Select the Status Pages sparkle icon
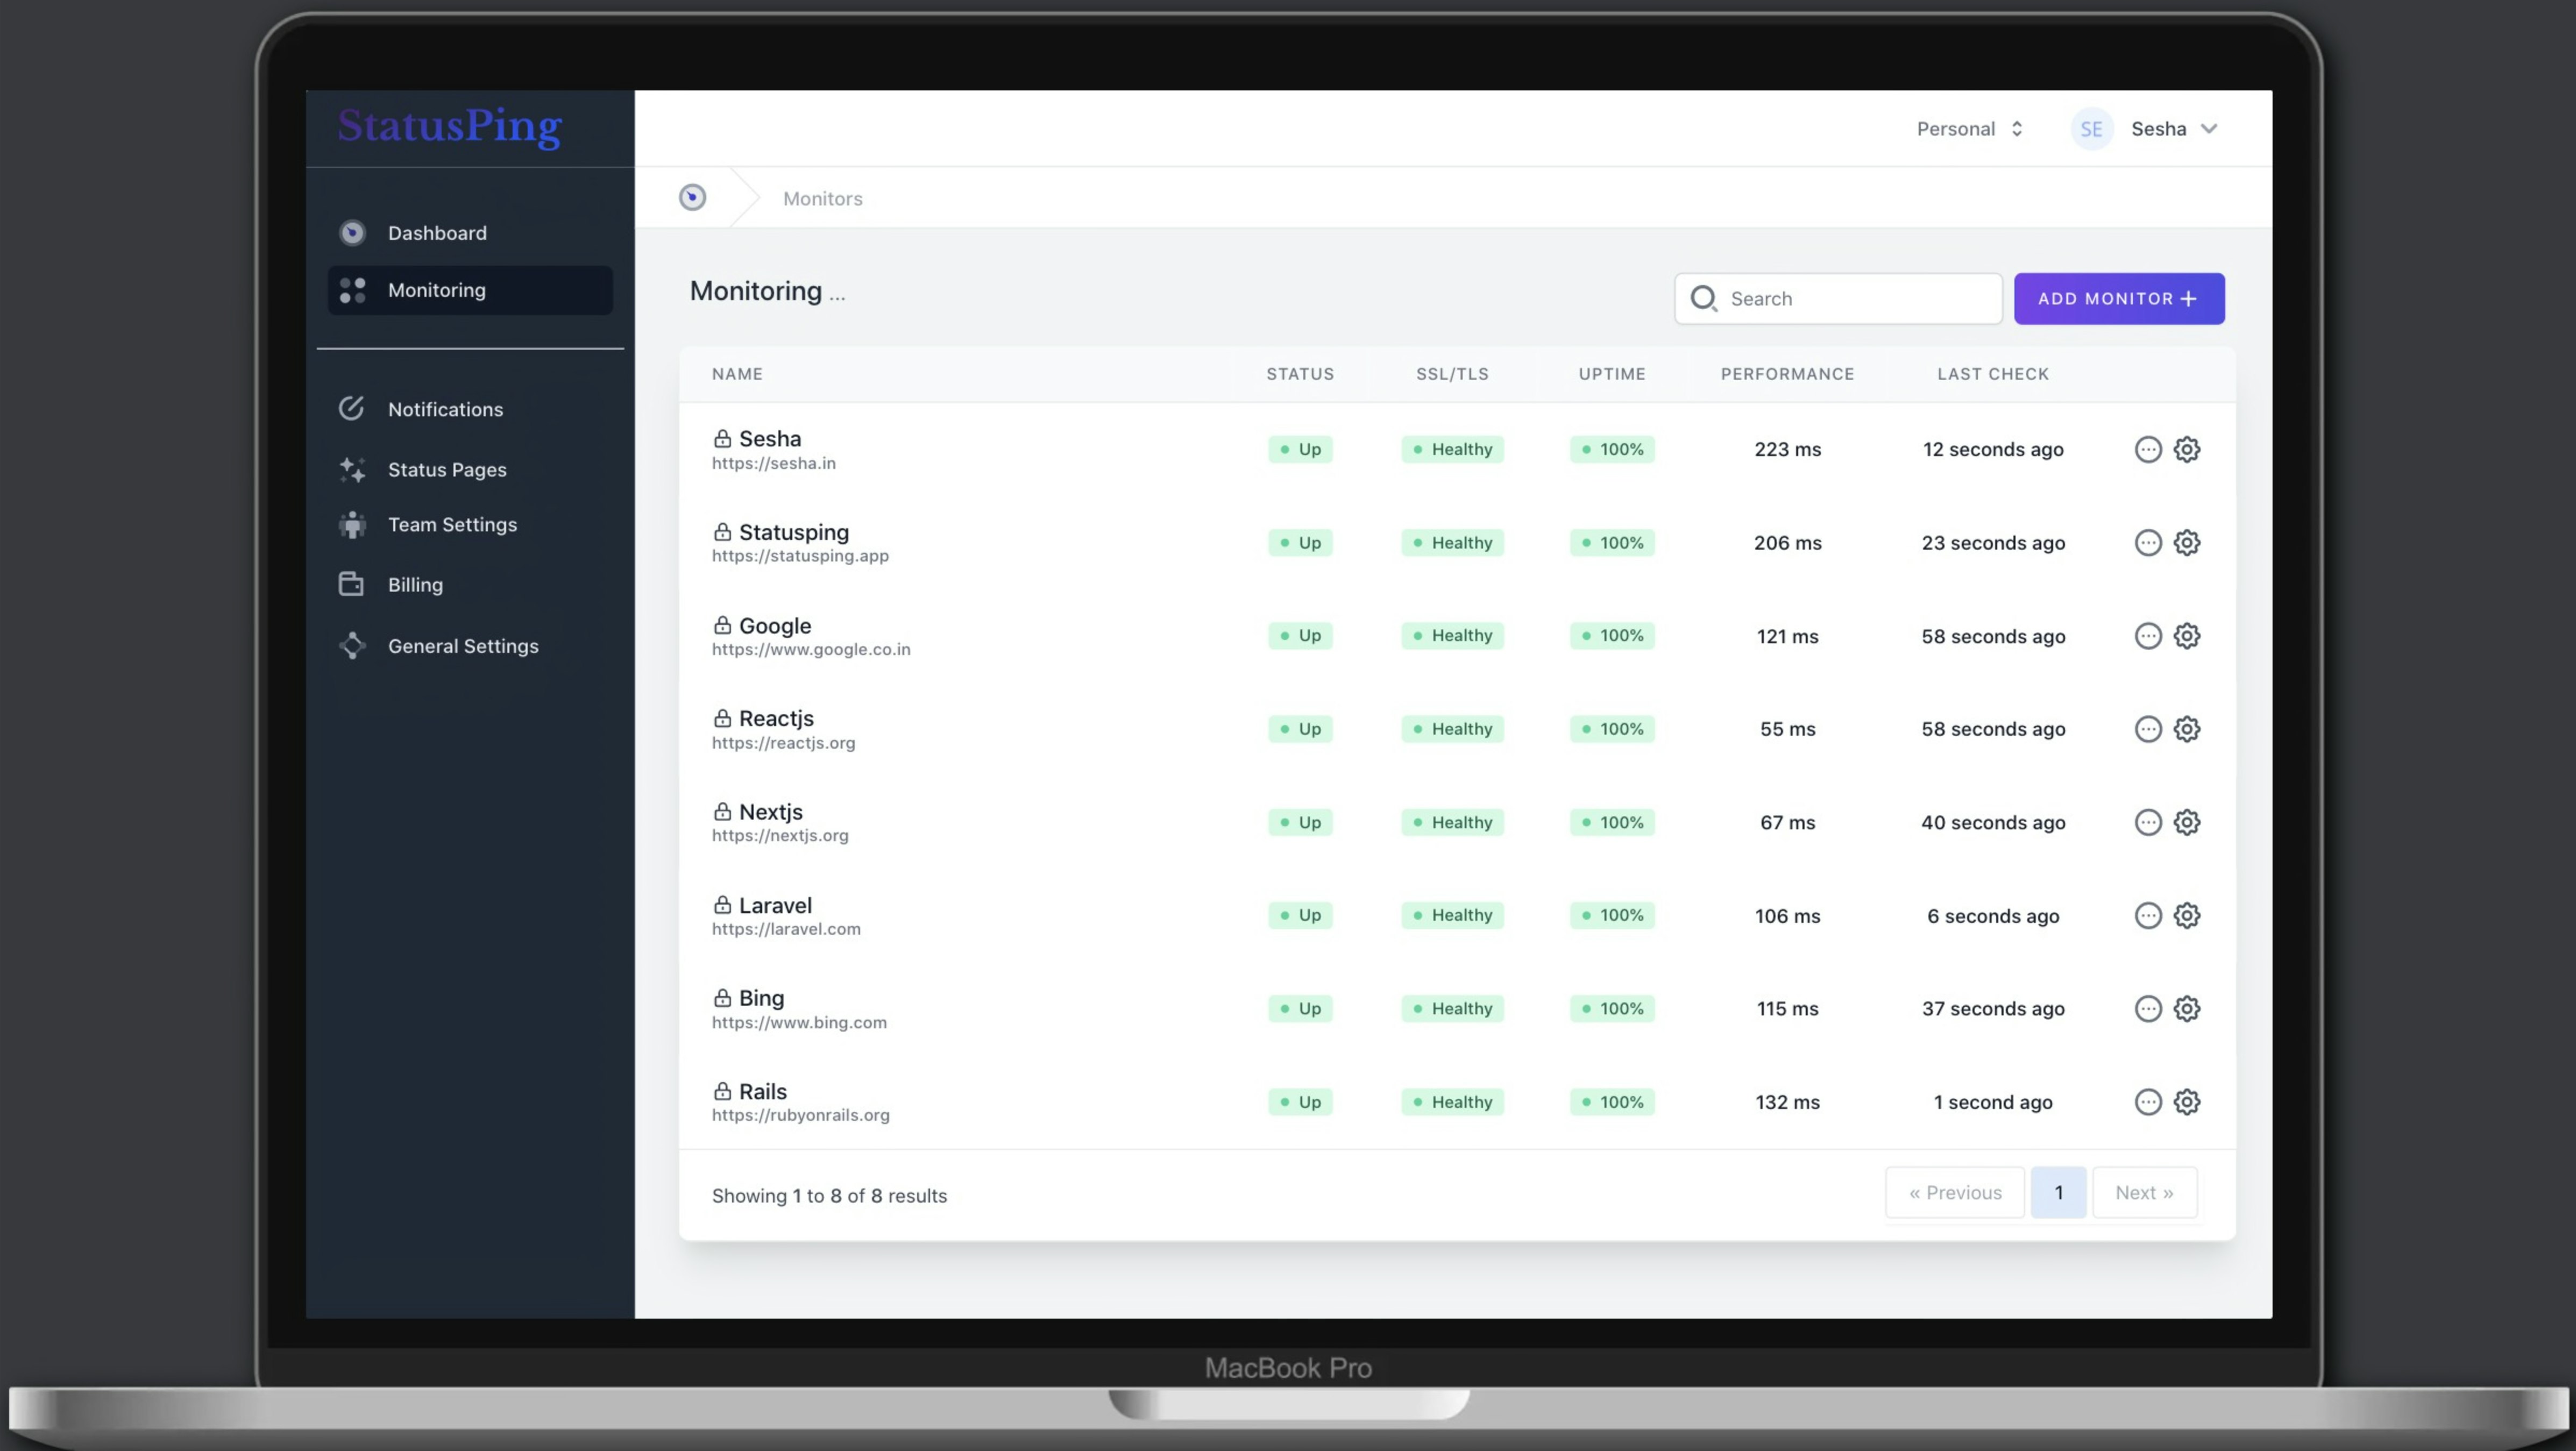This screenshot has width=2576, height=1451. (x=352, y=469)
